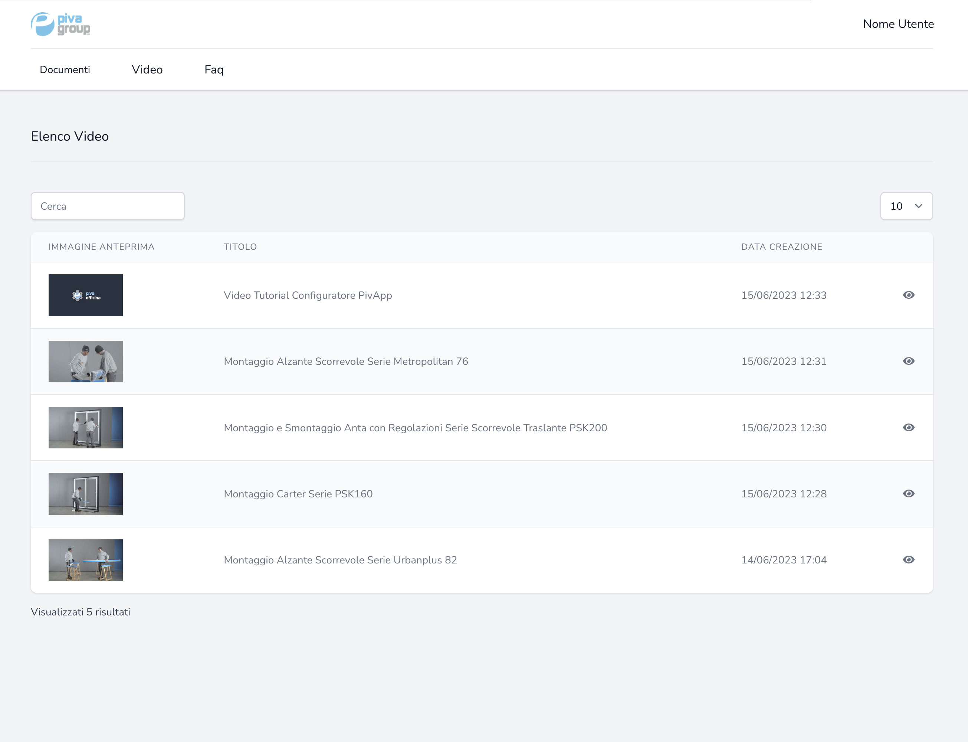968x742 pixels.
Task: Click title Montaggio e Smontaggio Anta PSK200
Action: pos(416,428)
